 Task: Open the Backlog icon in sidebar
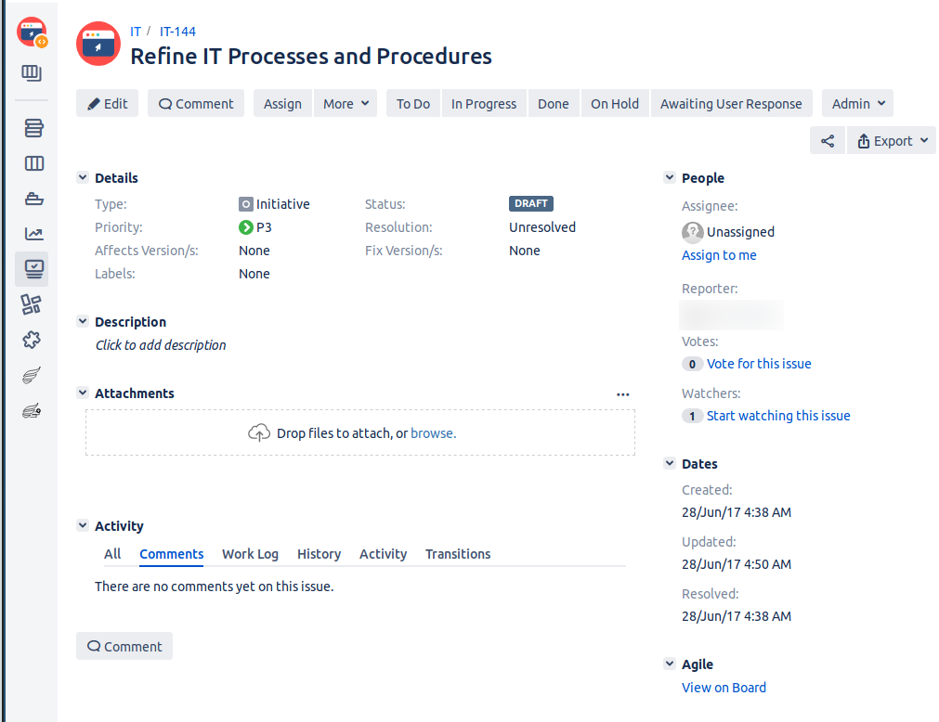point(33,128)
